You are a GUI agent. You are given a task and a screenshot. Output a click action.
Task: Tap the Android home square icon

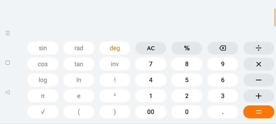click(8, 63)
